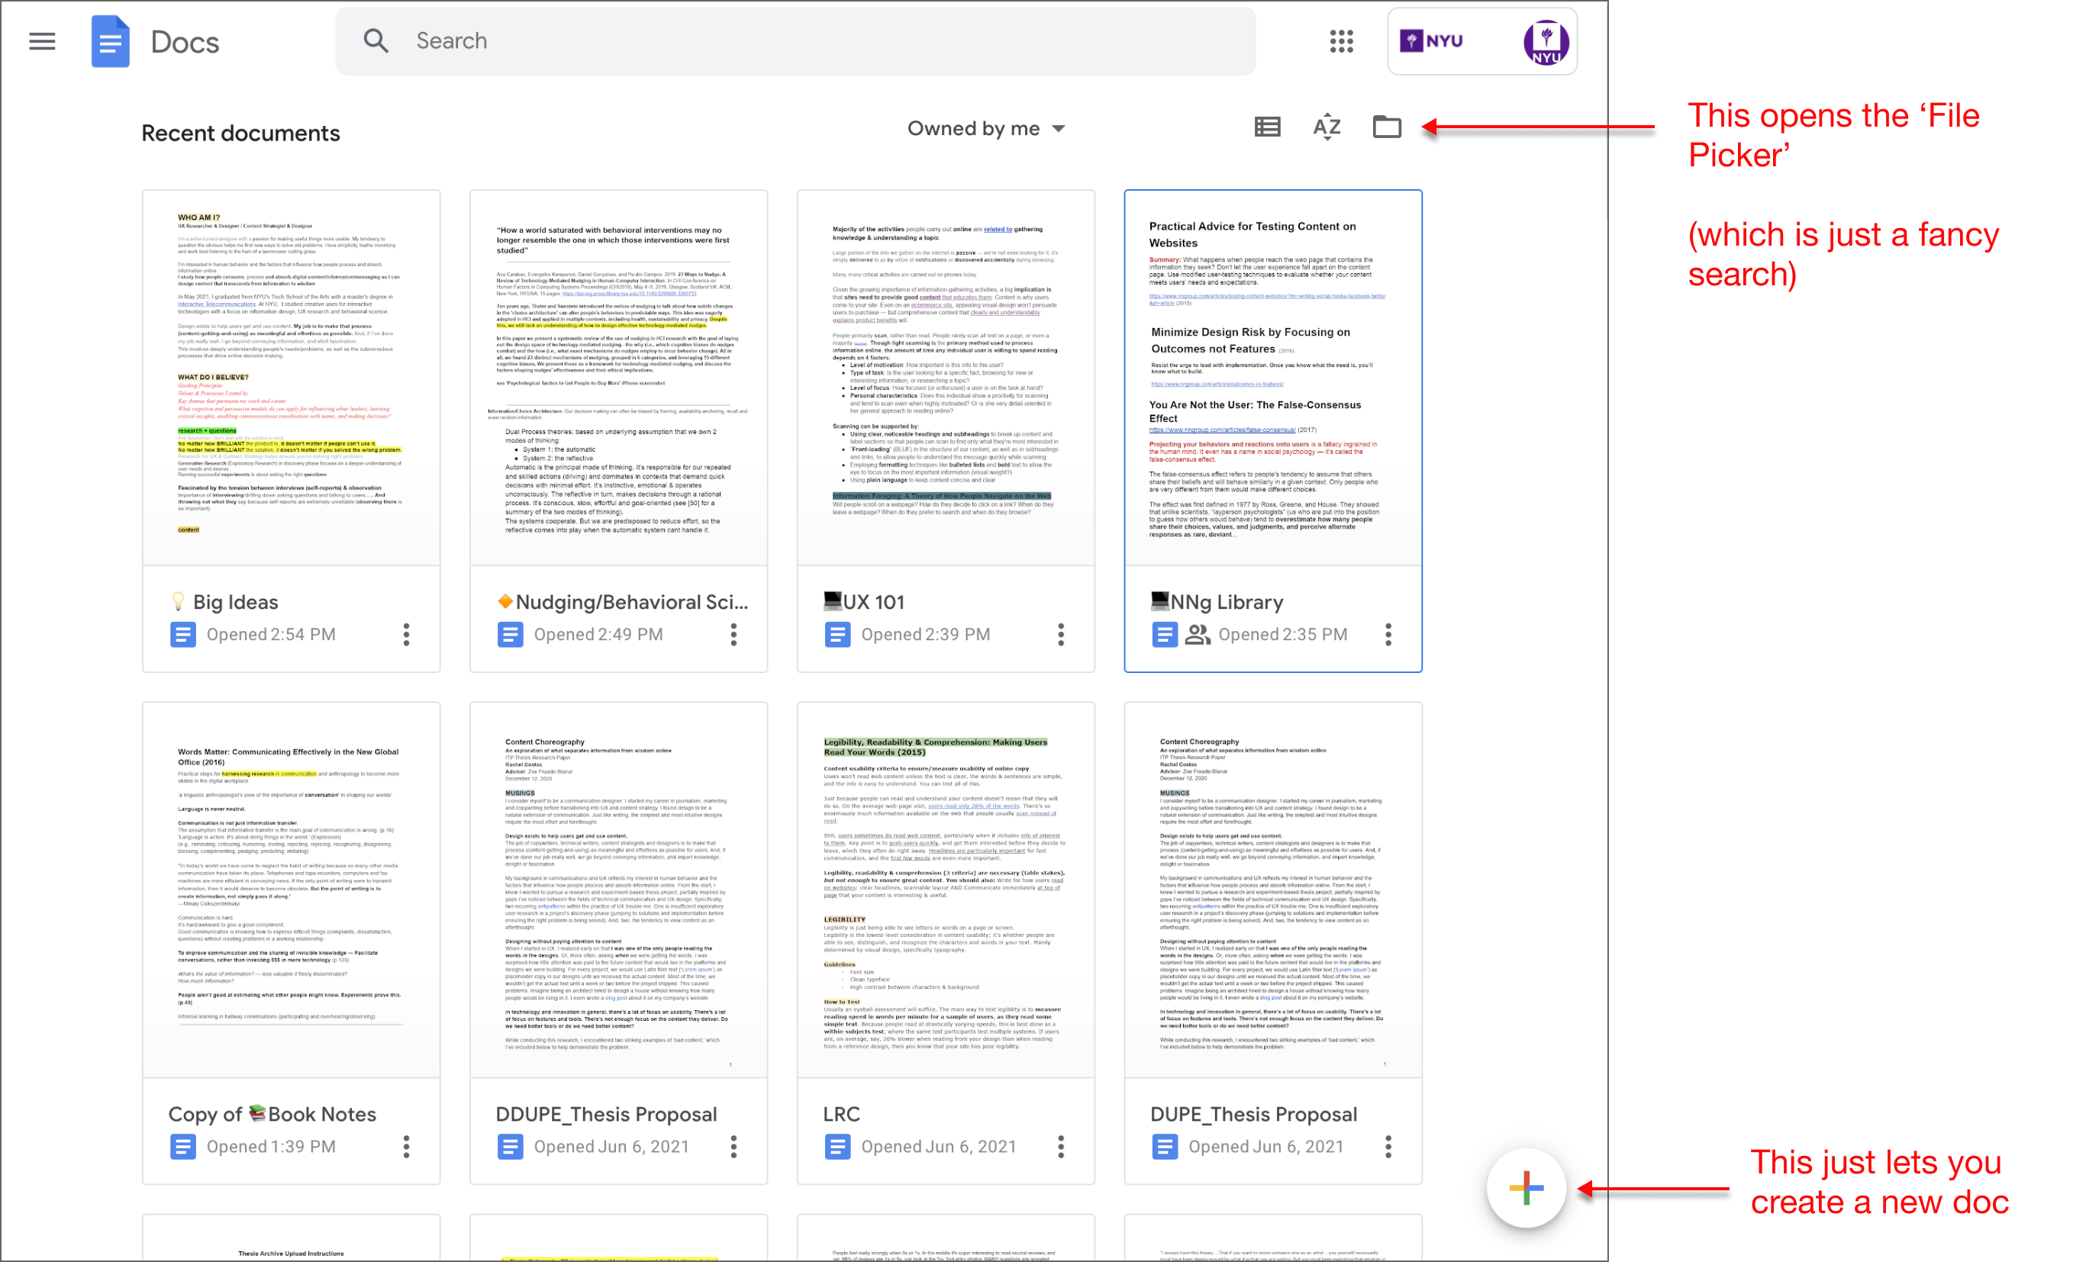
Task: Click the search magnifier icon
Action: click(x=376, y=41)
